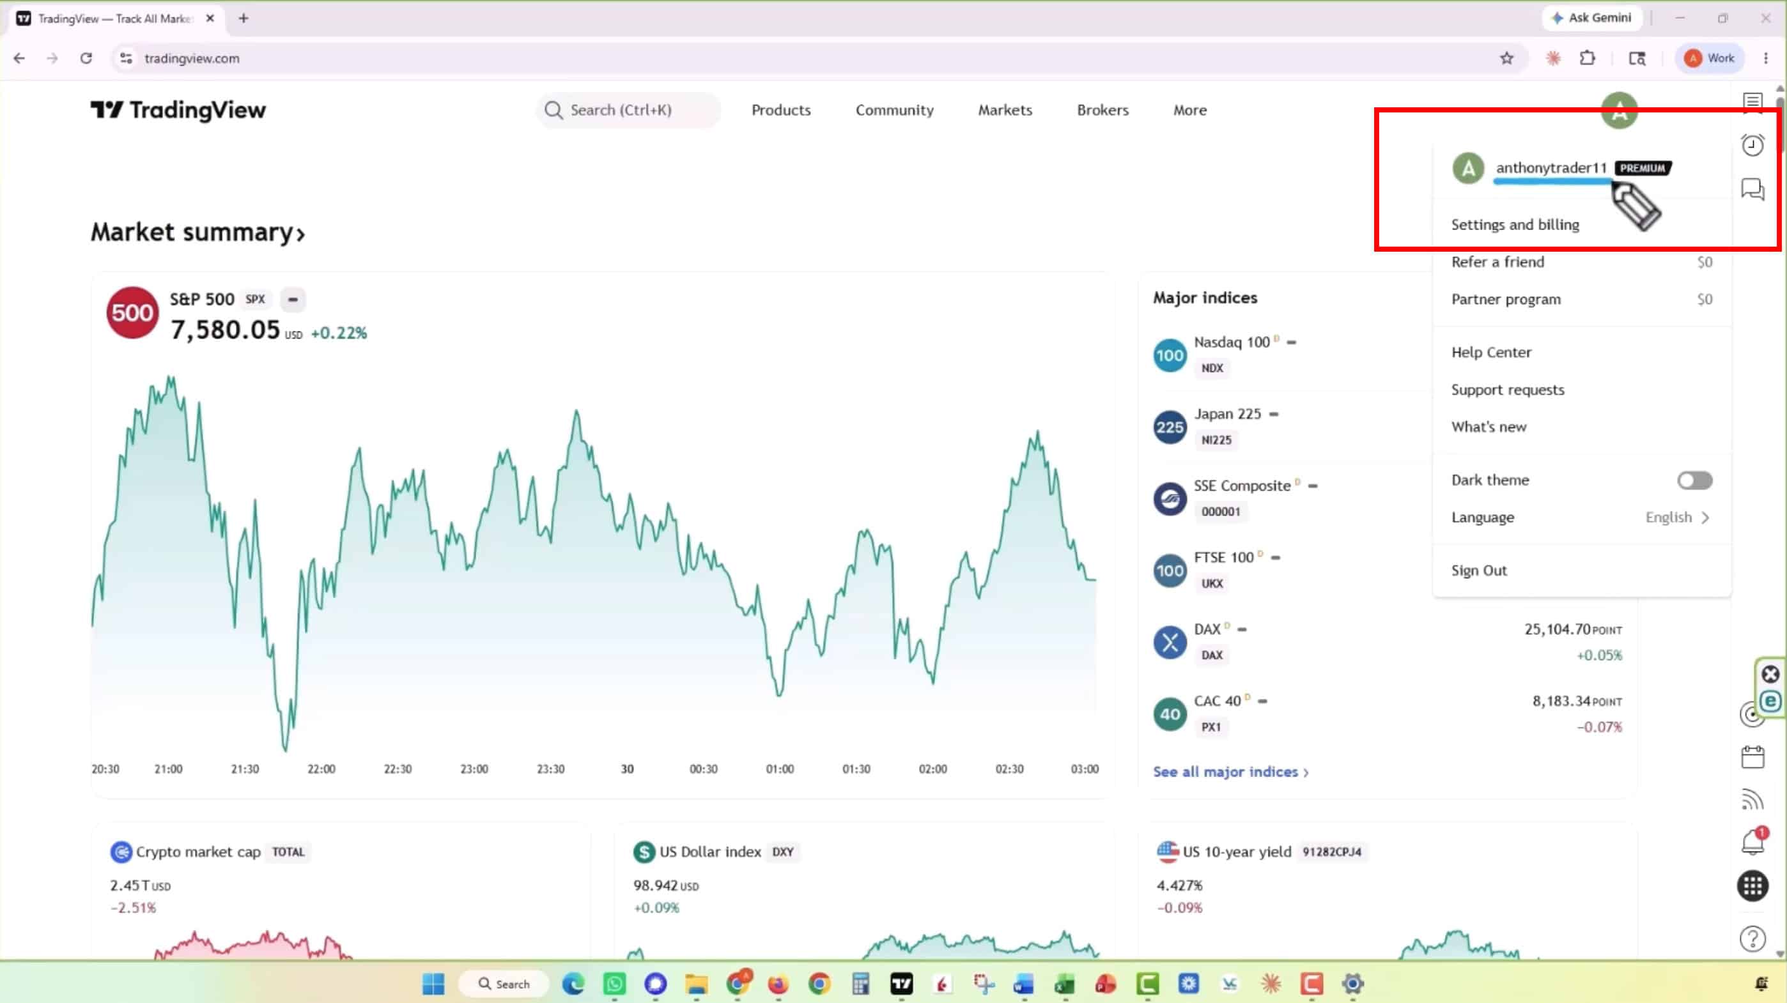The image size is (1787, 1003).
Task: Expand the Market summary chevron heading
Action: (197, 233)
